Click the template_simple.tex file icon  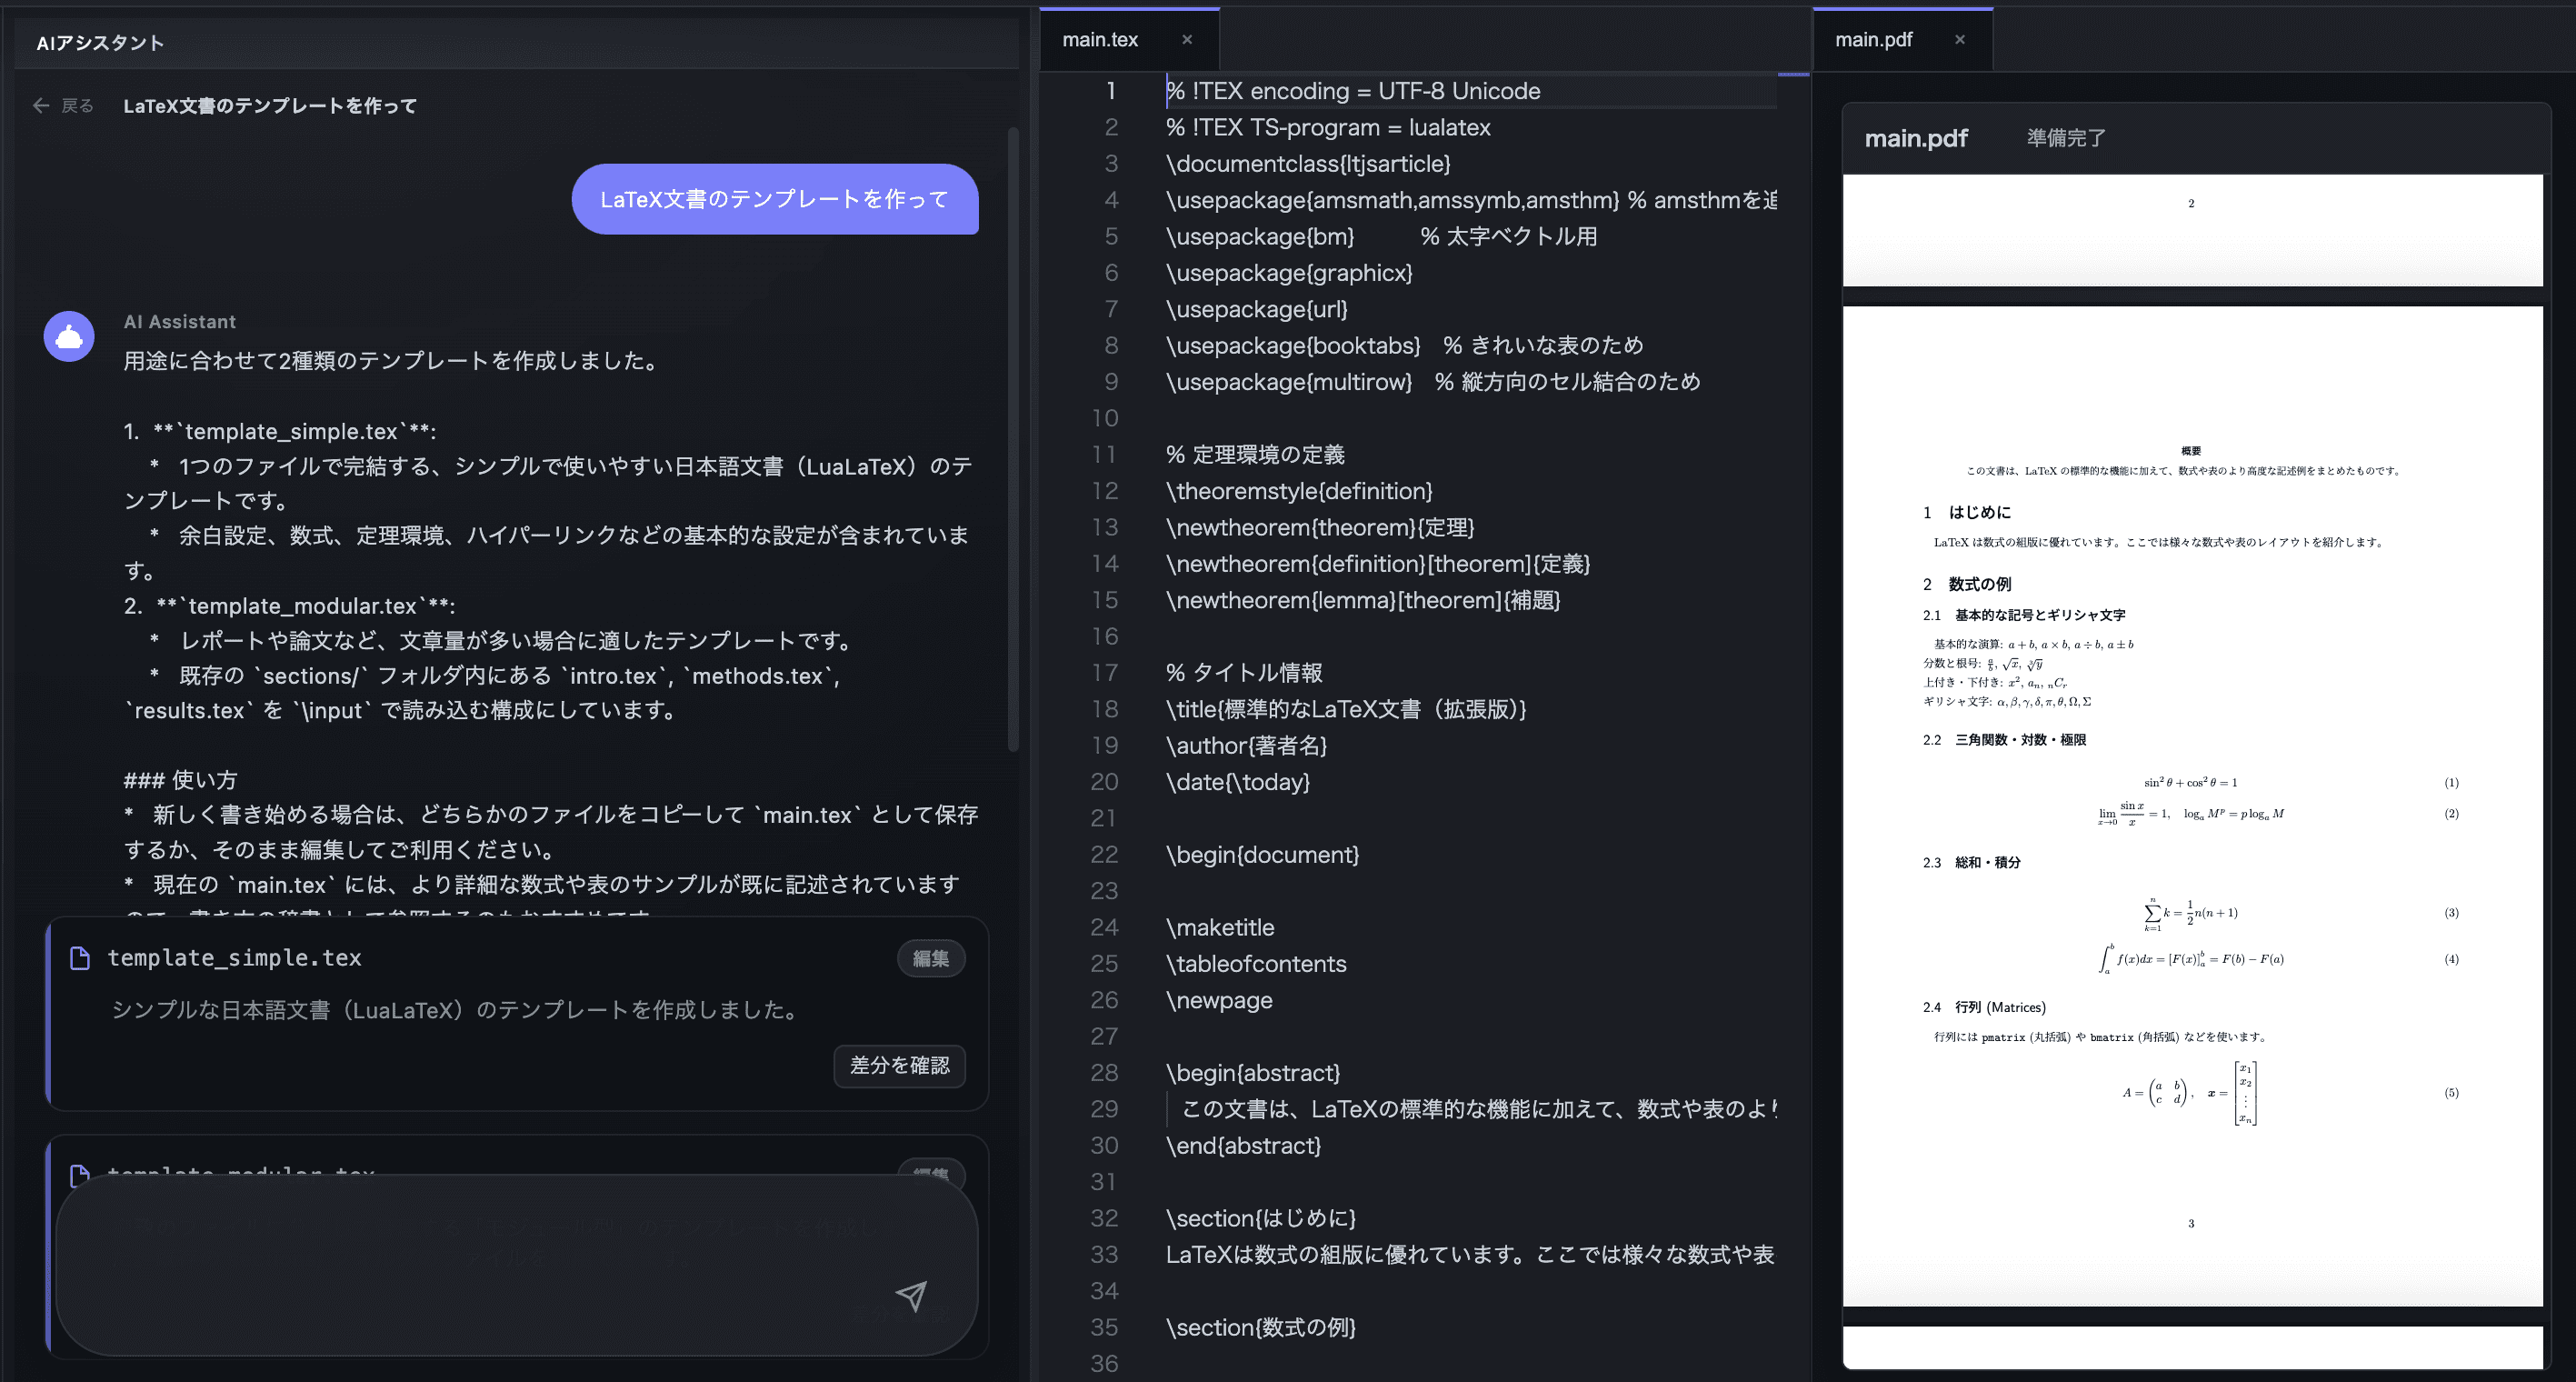pyautogui.click(x=80, y=958)
